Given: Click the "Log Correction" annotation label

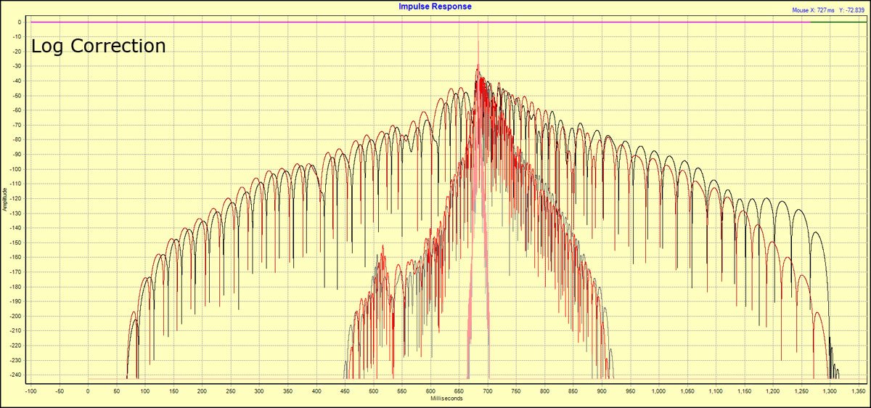Looking at the screenshot, I should (x=98, y=46).
